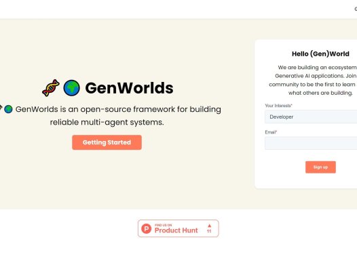Click the small globe icon in tagline
Screen dimensions: 357x267
point(8,109)
